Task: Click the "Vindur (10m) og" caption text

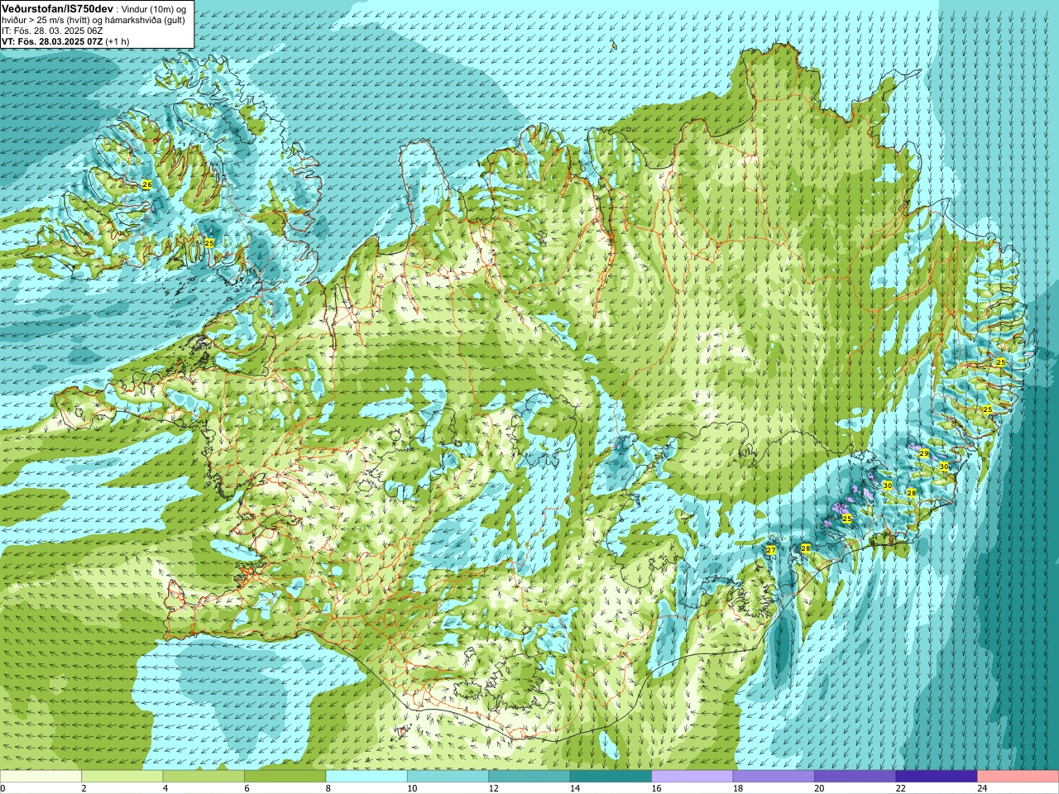Action: (x=154, y=8)
